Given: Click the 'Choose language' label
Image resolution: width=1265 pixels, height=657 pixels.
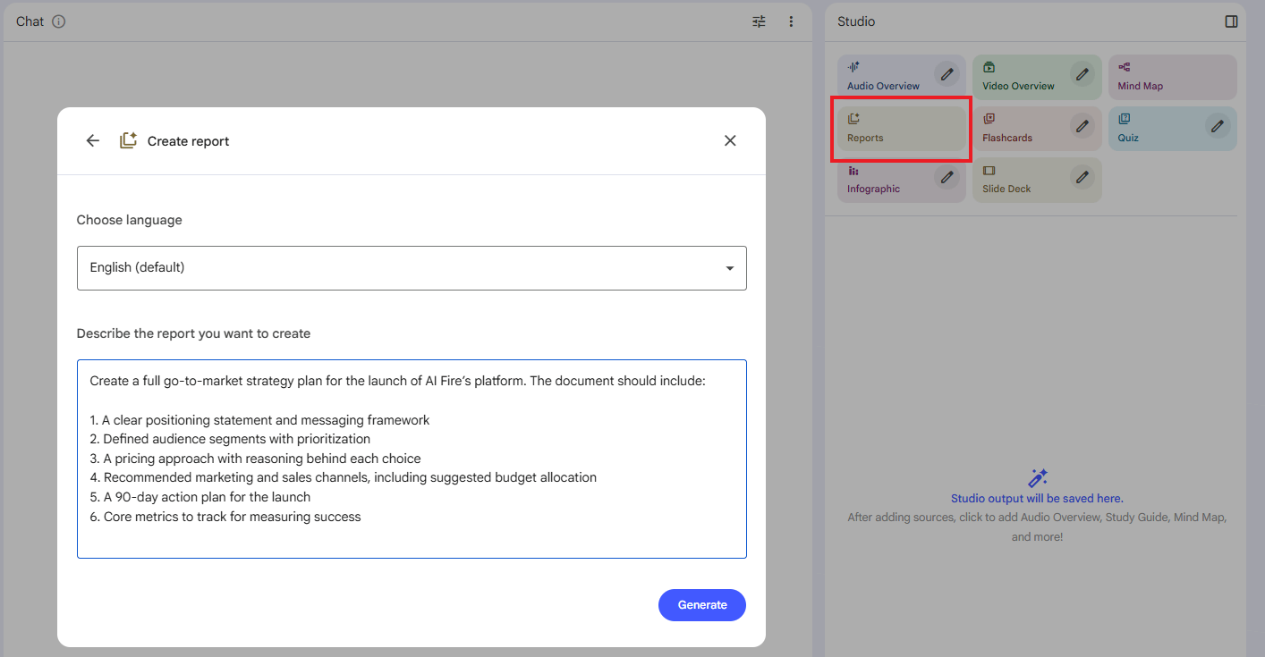Looking at the screenshot, I should click(129, 220).
